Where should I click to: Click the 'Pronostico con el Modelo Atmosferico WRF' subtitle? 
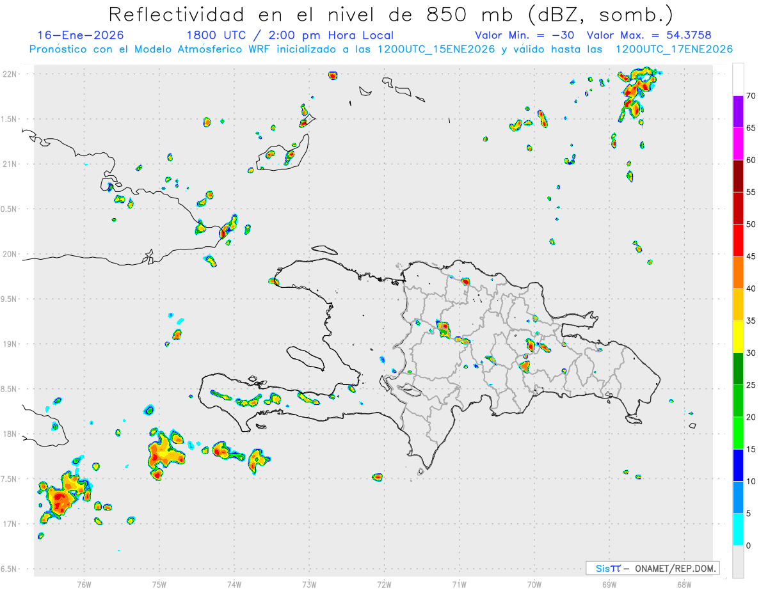click(150, 49)
